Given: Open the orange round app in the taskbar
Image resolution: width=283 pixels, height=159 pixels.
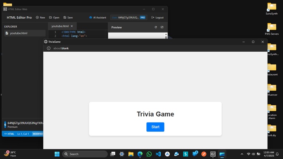Looking at the screenshot, I should 204,154.
